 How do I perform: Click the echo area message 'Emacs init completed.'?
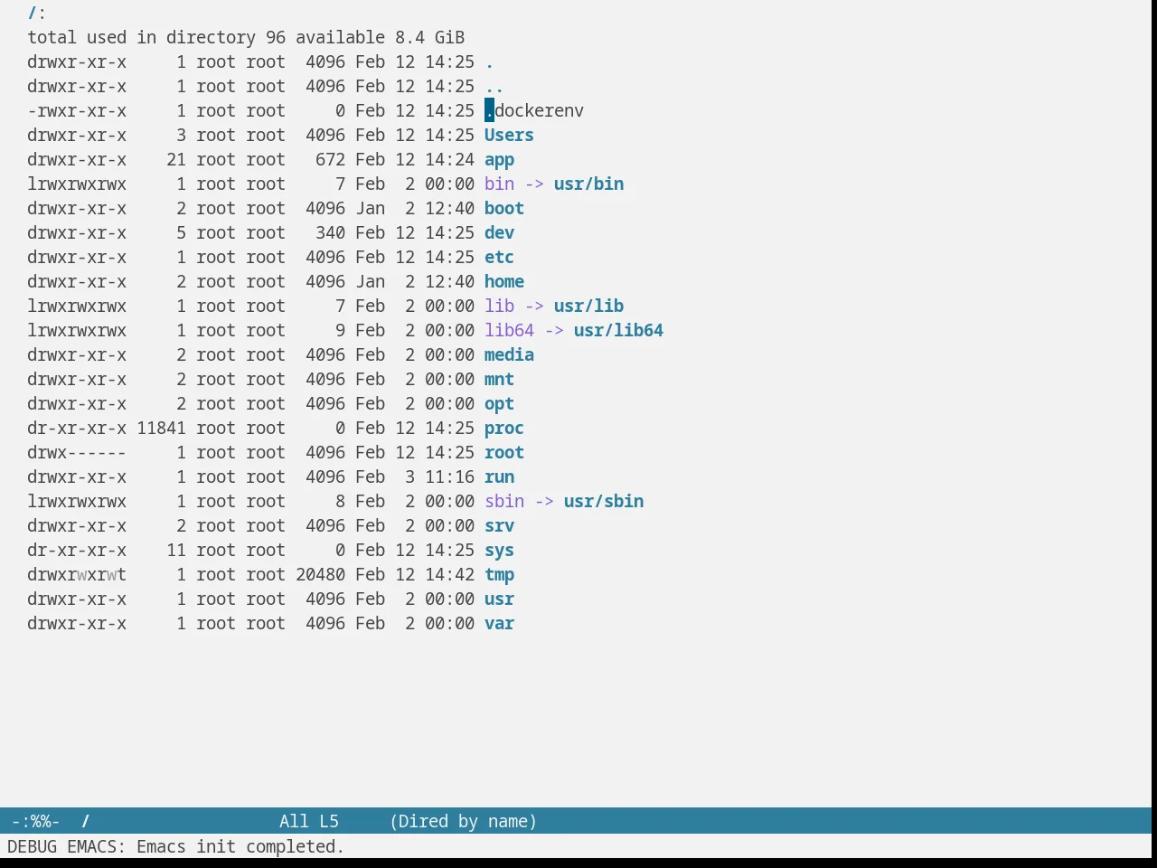pyautogui.click(x=240, y=846)
